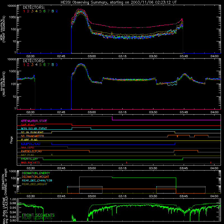
Task: Click the SAA_FLAG label
Action: point(27,147)
